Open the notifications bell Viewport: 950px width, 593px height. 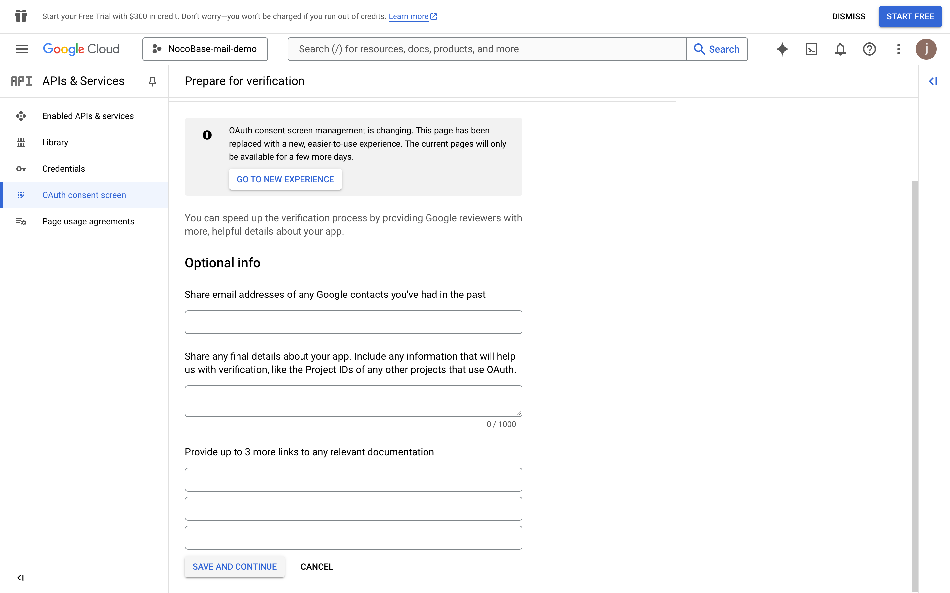[840, 49]
